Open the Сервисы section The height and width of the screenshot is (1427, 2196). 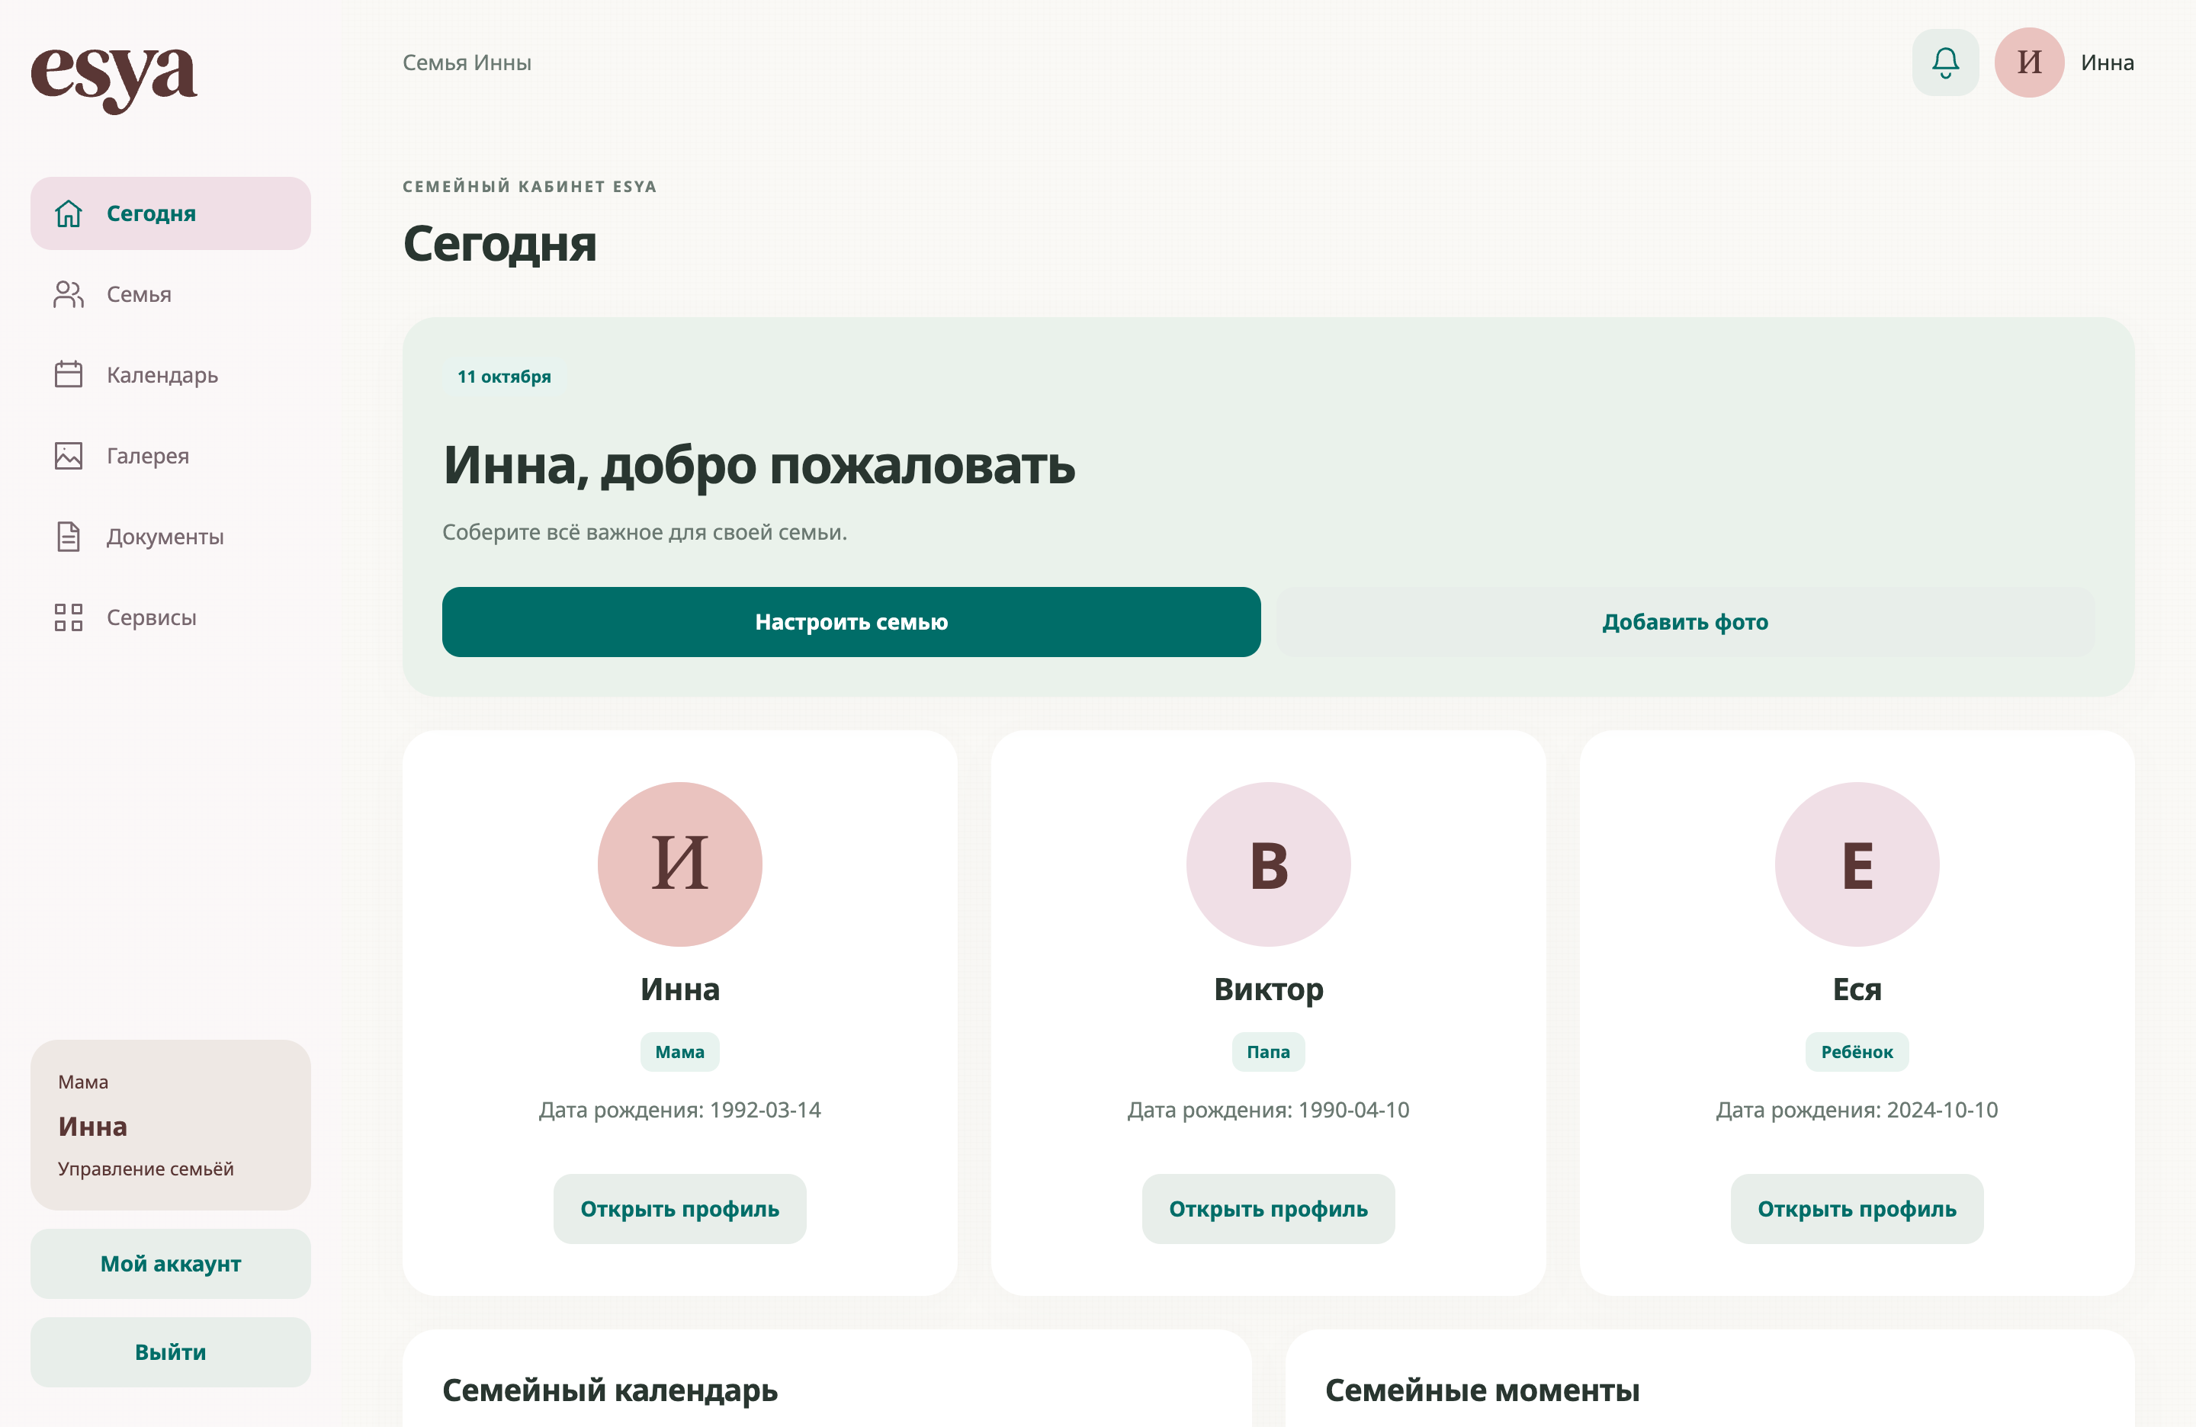171,617
